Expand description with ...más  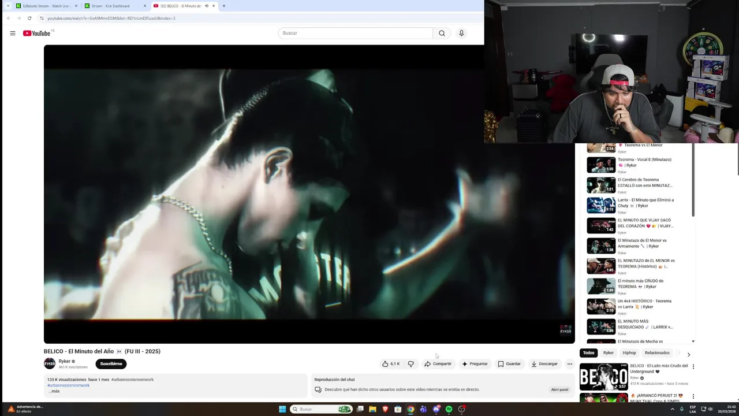54,391
